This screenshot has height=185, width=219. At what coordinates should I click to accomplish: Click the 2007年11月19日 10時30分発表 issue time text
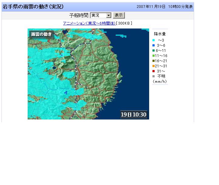point(164,7)
